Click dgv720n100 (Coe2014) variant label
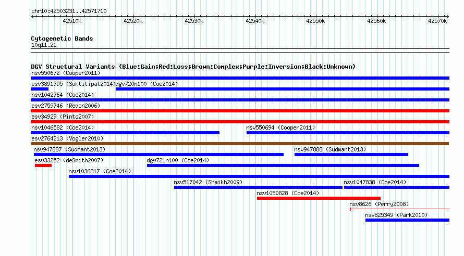Image resolution: width=464 pixels, height=256 pixels. click(147, 84)
